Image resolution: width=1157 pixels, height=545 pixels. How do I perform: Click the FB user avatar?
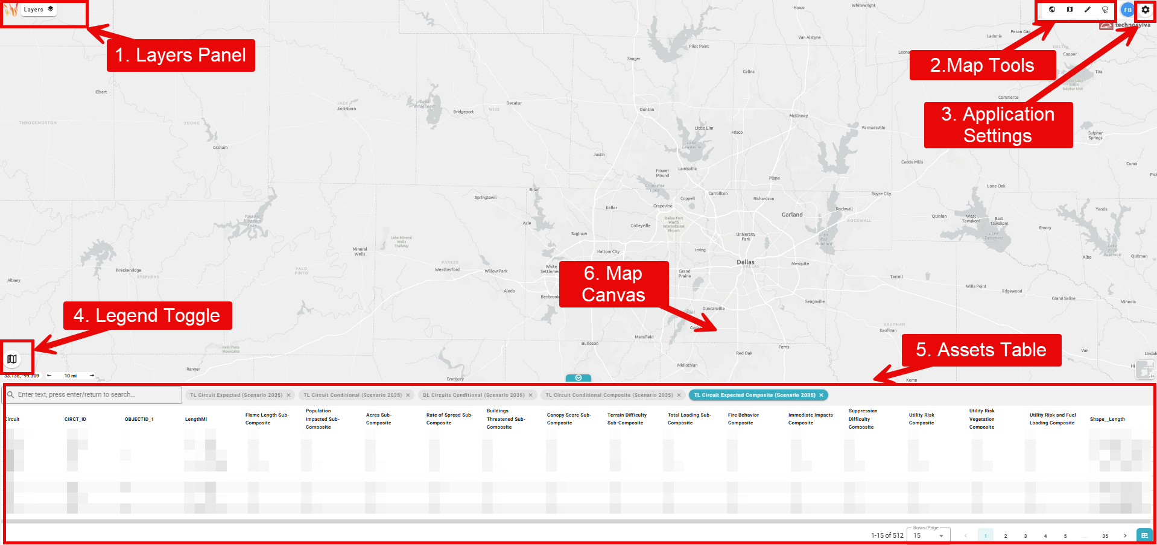click(x=1127, y=10)
